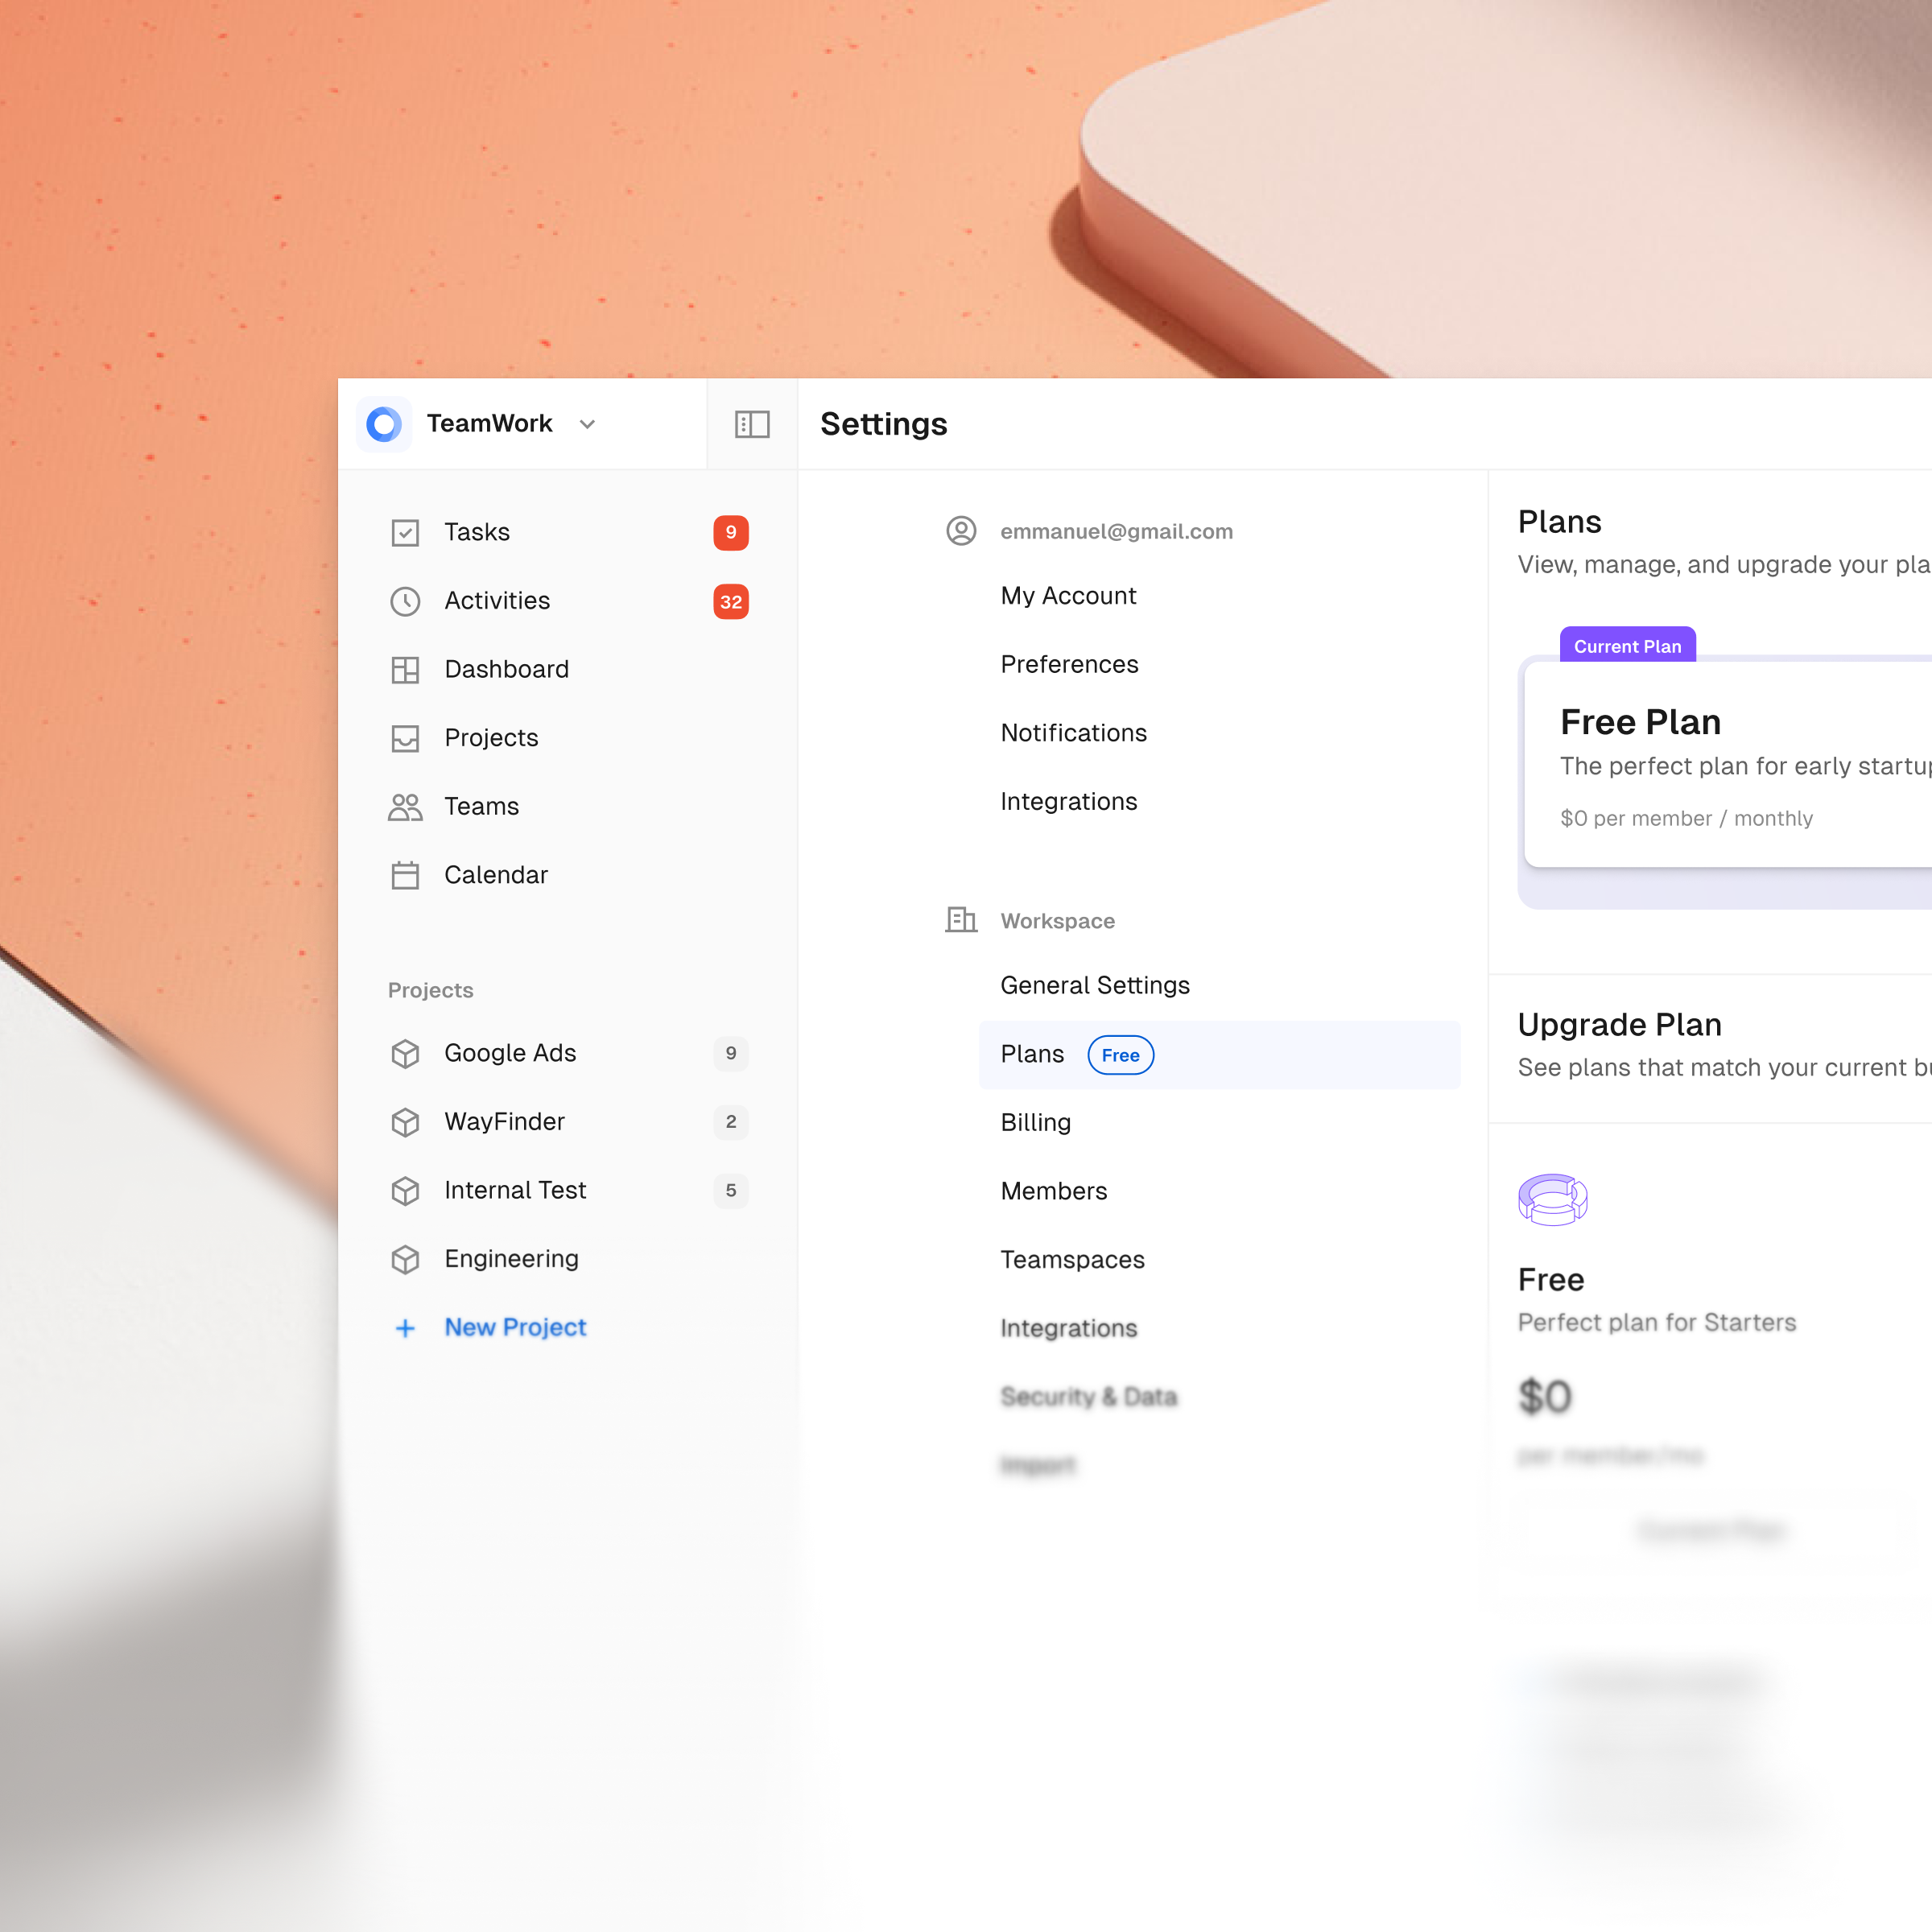Click the Google Ads cube icon
Viewport: 1932px width, 1932px height.
(405, 1053)
